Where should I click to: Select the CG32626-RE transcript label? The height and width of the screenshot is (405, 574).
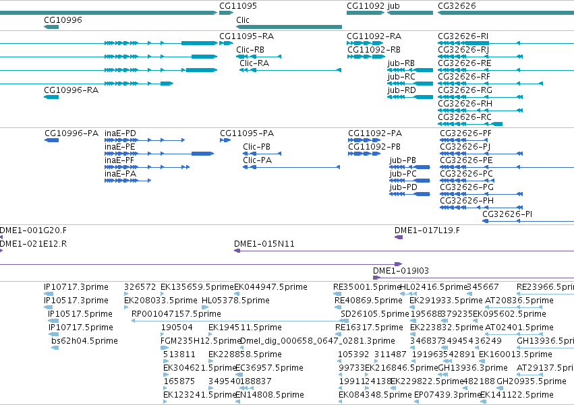point(465,63)
